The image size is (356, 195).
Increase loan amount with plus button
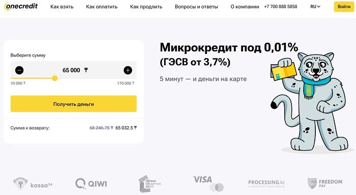(128, 70)
